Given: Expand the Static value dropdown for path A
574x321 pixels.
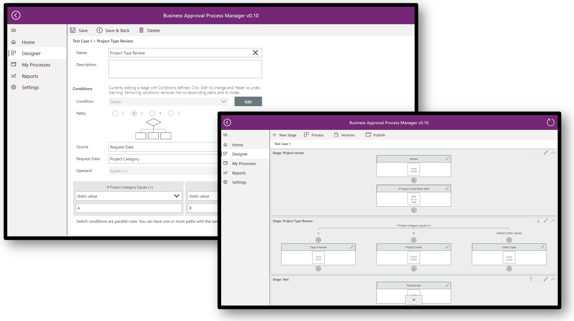Looking at the screenshot, I should click(x=177, y=195).
